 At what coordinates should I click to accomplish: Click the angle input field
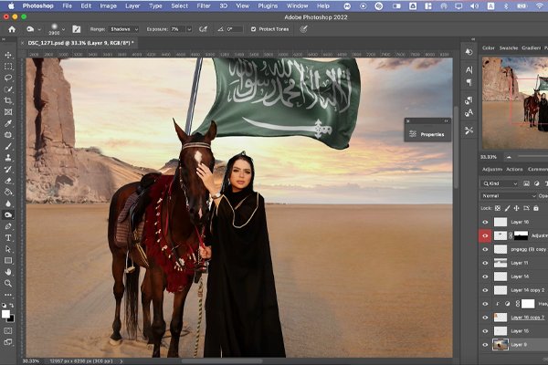(234, 29)
